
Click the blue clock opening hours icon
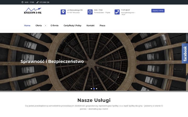(x=90, y=12)
